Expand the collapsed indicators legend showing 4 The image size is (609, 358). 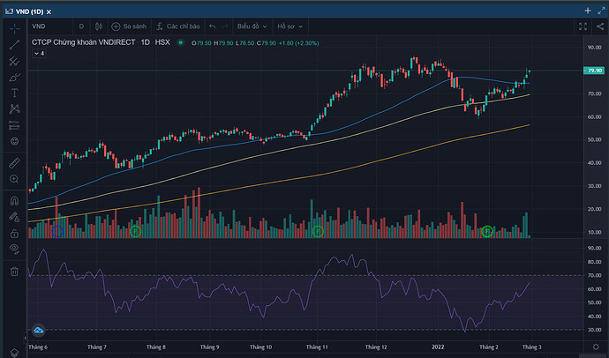tap(39, 54)
